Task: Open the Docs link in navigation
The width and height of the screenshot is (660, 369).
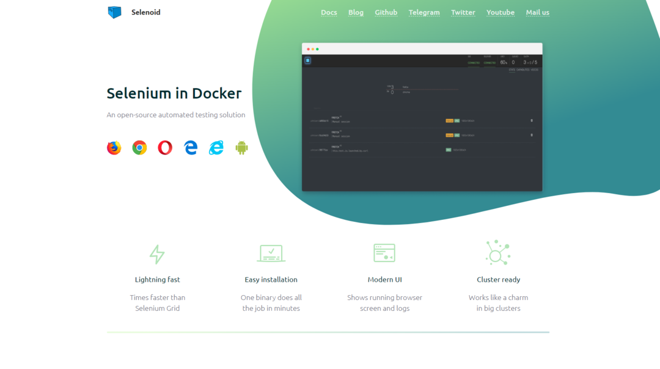Action: pos(329,13)
